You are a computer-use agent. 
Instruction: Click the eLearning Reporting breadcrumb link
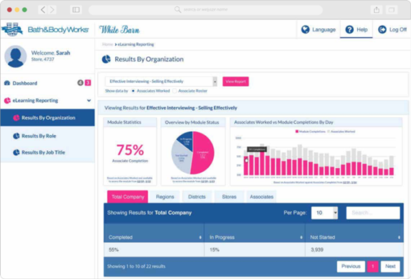pyautogui.click(x=136, y=45)
